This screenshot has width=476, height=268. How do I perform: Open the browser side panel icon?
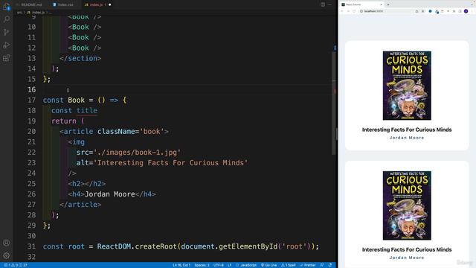tap(460, 11)
